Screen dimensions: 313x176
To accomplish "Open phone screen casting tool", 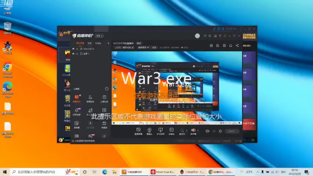I will coord(160,131).
